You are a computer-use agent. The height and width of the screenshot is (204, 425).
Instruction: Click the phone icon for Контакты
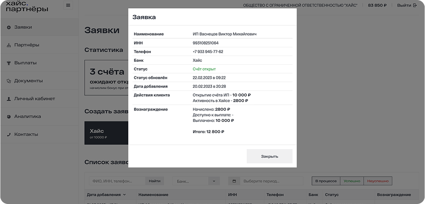coord(9,134)
